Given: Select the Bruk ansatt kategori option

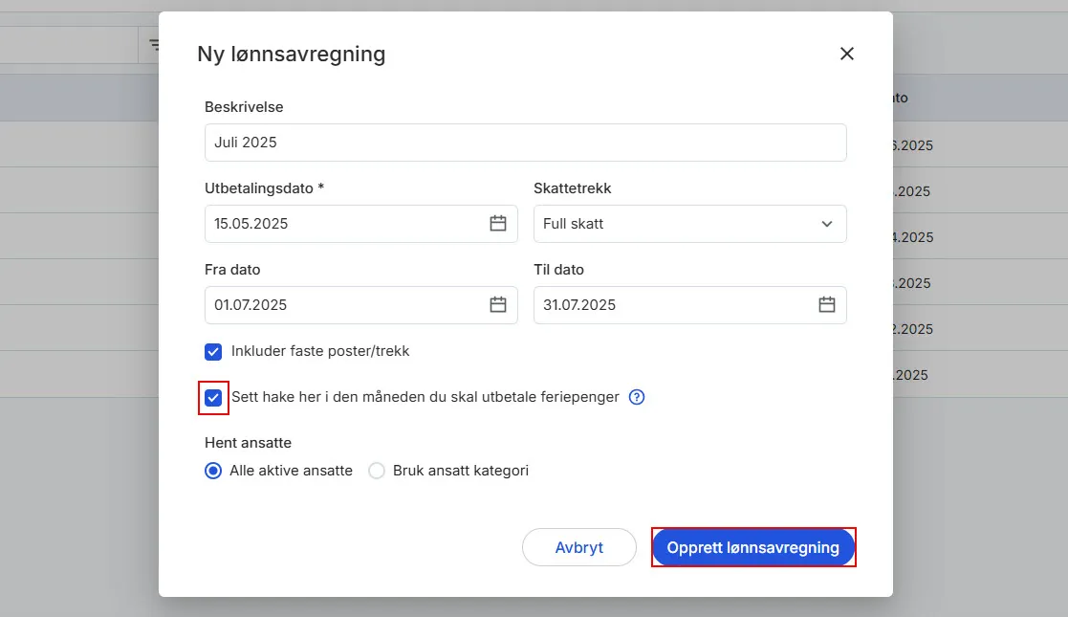Looking at the screenshot, I should [x=377, y=470].
